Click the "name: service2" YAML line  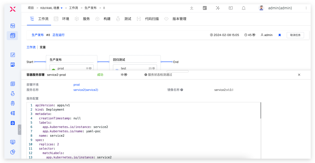tap(52, 136)
